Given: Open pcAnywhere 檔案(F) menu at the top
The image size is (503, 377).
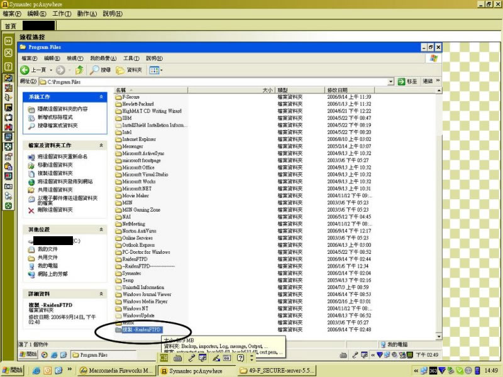Looking at the screenshot, I should click(x=12, y=14).
